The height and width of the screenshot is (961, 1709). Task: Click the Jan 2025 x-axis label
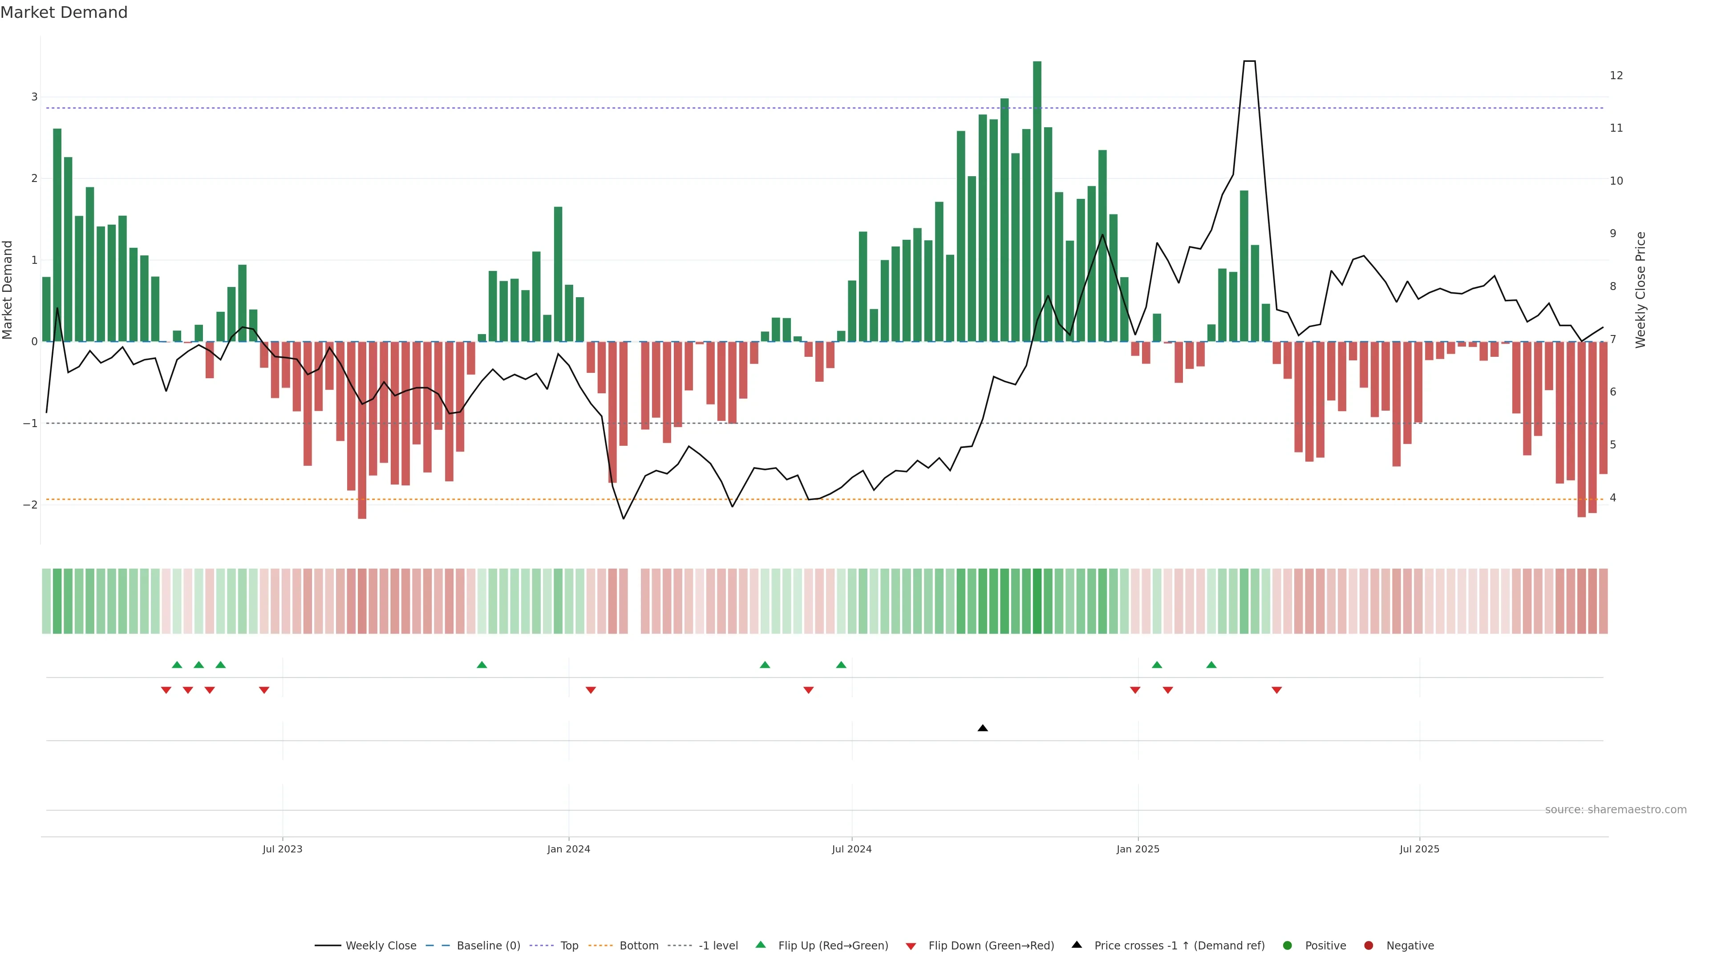pyautogui.click(x=1138, y=849)
